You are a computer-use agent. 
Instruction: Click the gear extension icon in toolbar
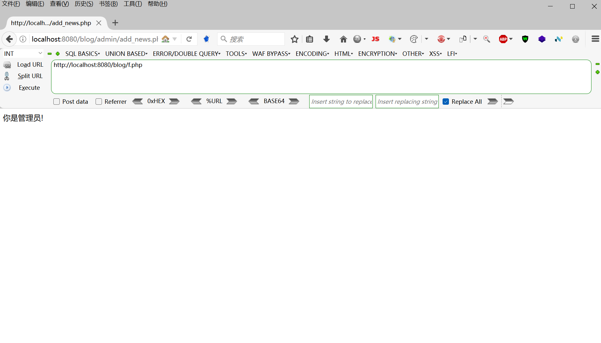pyautogui.click(x=576, y=39)
